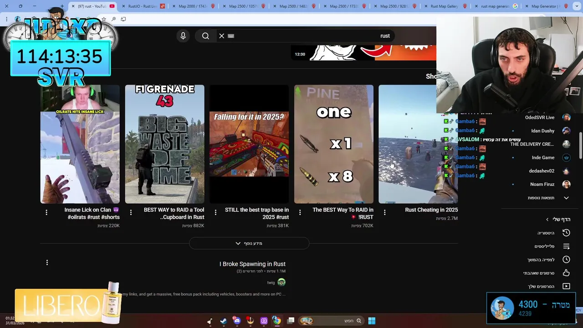The image size is (583, 328).
Task: Play F1 Grenade 'Big Waste of Time' short thumbnail
Action: point(165,144)
